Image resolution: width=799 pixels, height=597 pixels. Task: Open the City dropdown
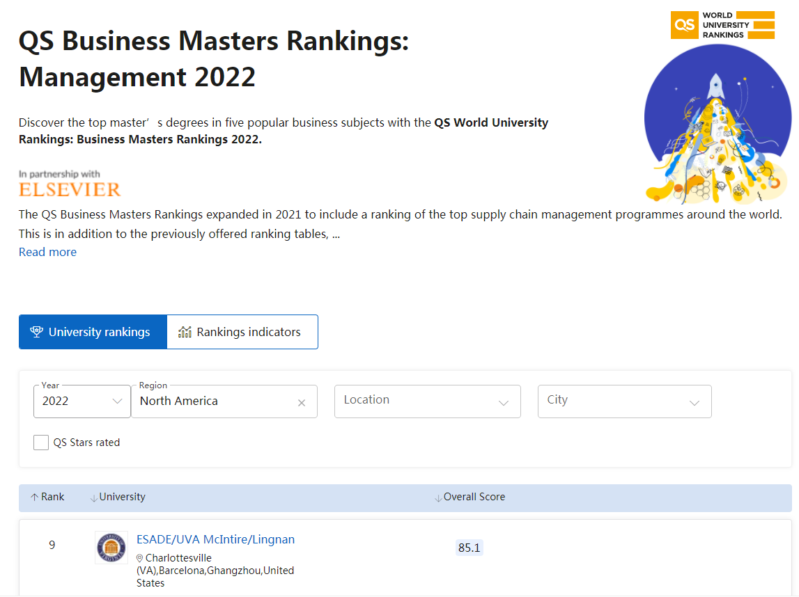[624, 401]
